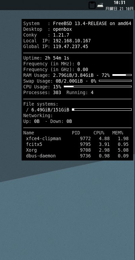
Task: Click the RAM Usage progress bar
Action: (x=122, y=75)
